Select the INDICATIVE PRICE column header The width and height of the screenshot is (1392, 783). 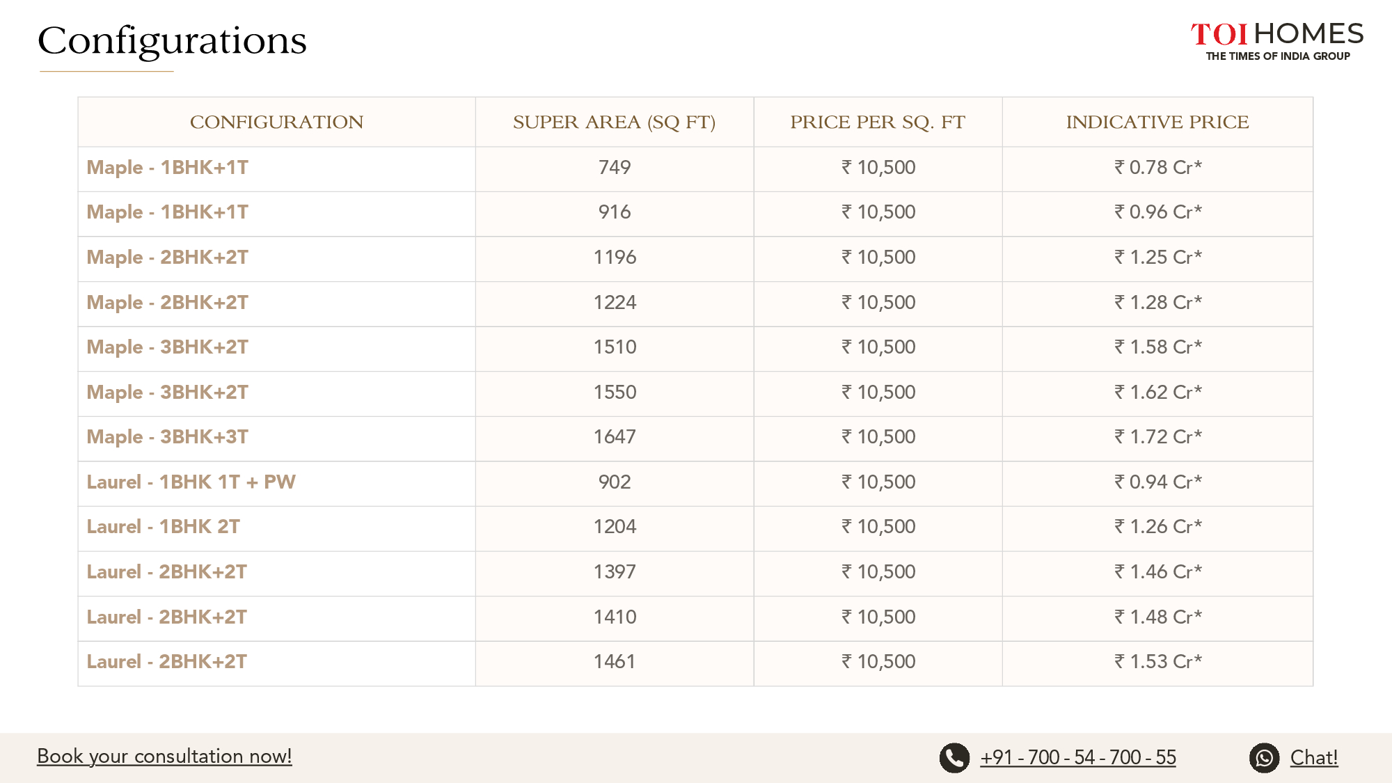[1157, 122]
